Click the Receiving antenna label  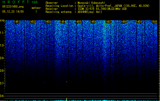(59, 12)
